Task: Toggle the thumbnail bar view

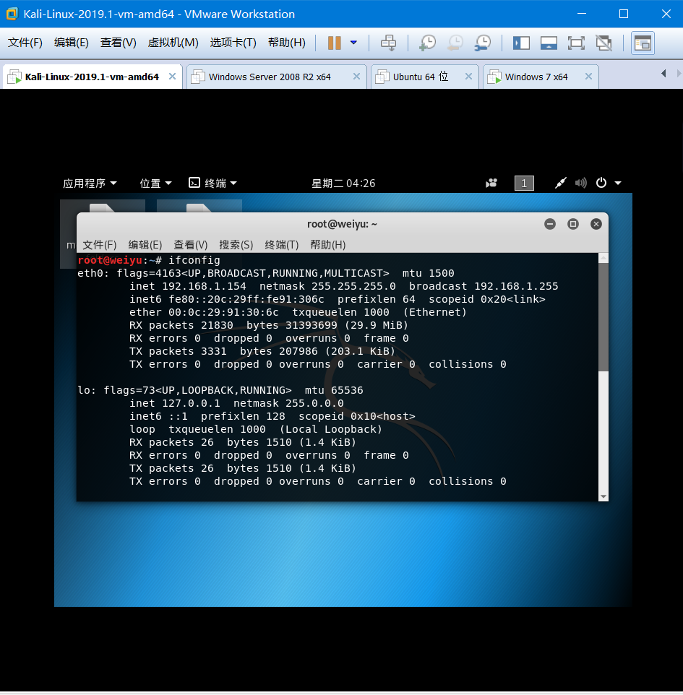Action: [x=549, y=43]
